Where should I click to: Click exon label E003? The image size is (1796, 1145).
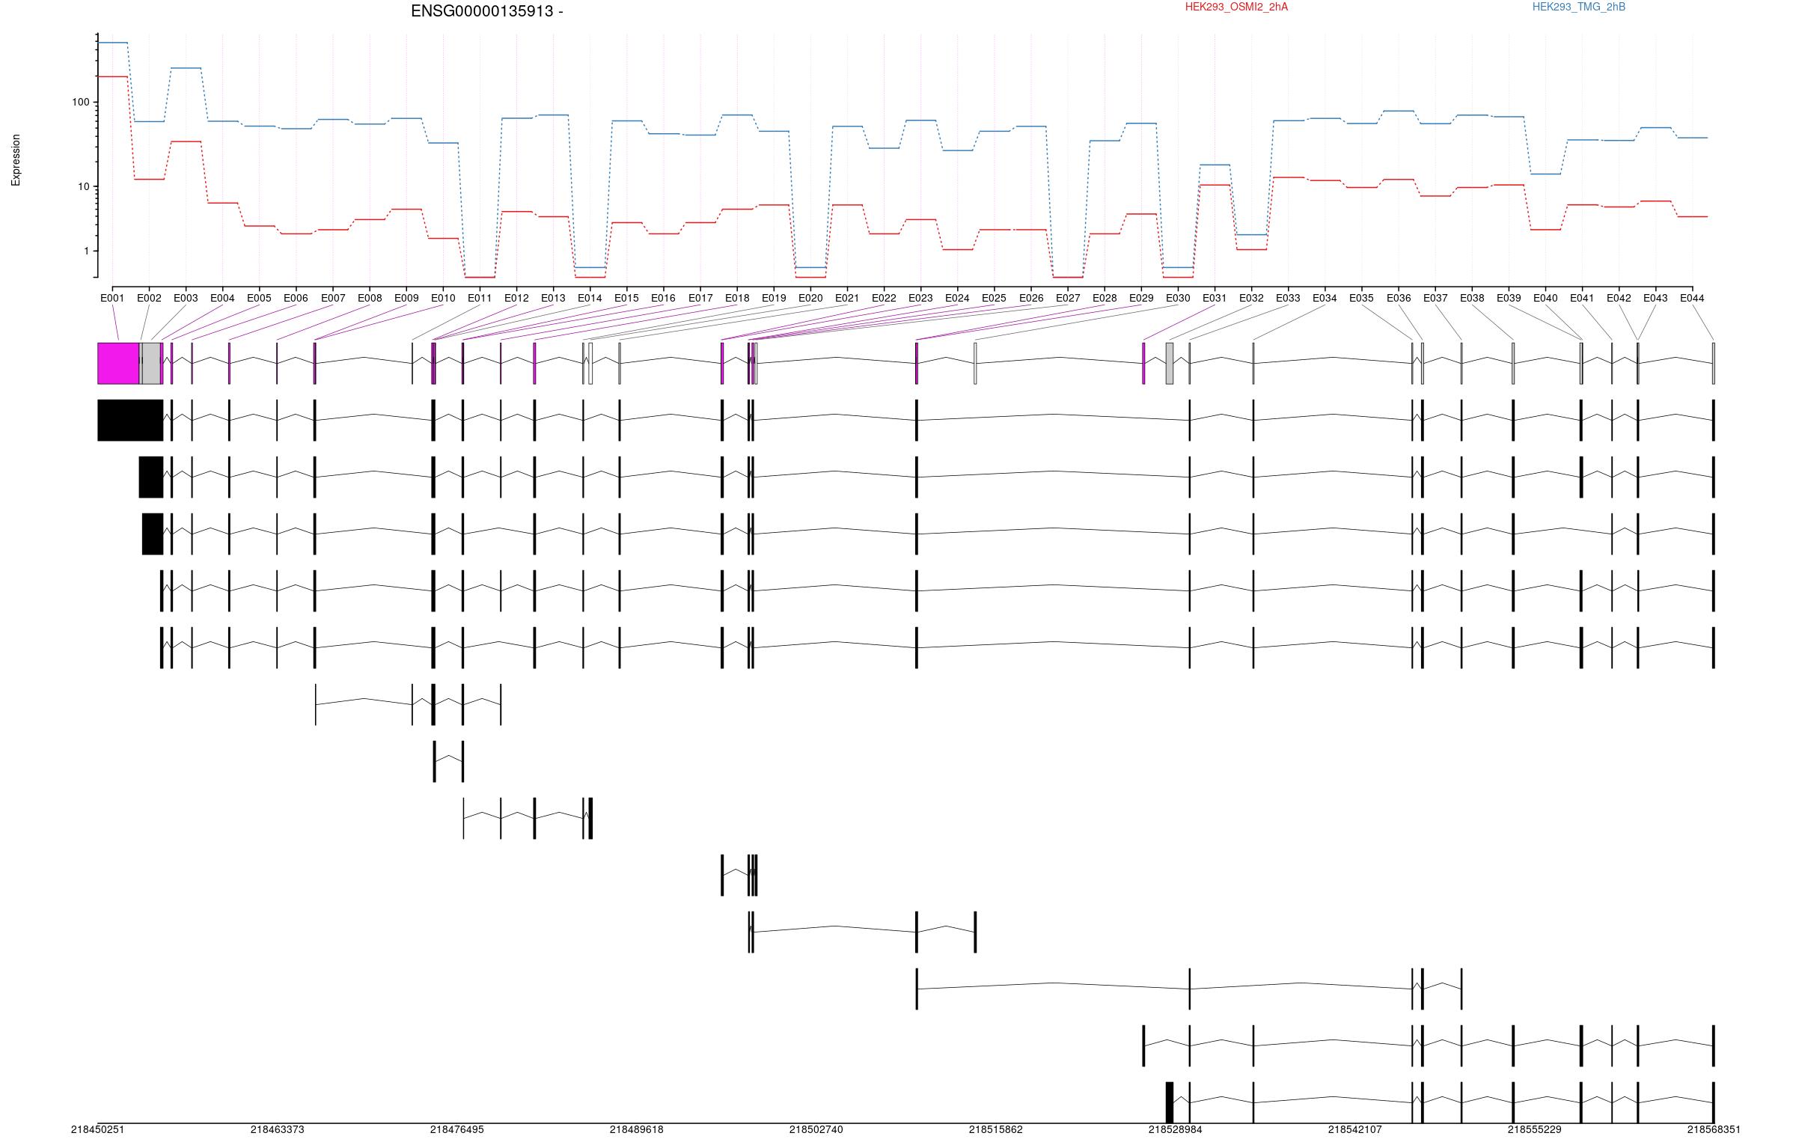186,298
